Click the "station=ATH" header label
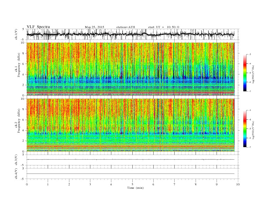 point(126,27)
